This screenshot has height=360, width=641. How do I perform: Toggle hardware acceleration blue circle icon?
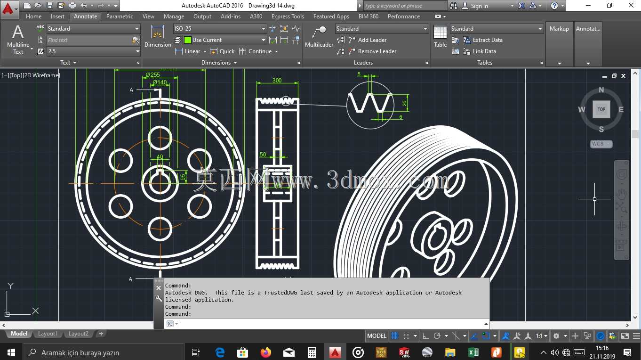click(x=601, y=336)
